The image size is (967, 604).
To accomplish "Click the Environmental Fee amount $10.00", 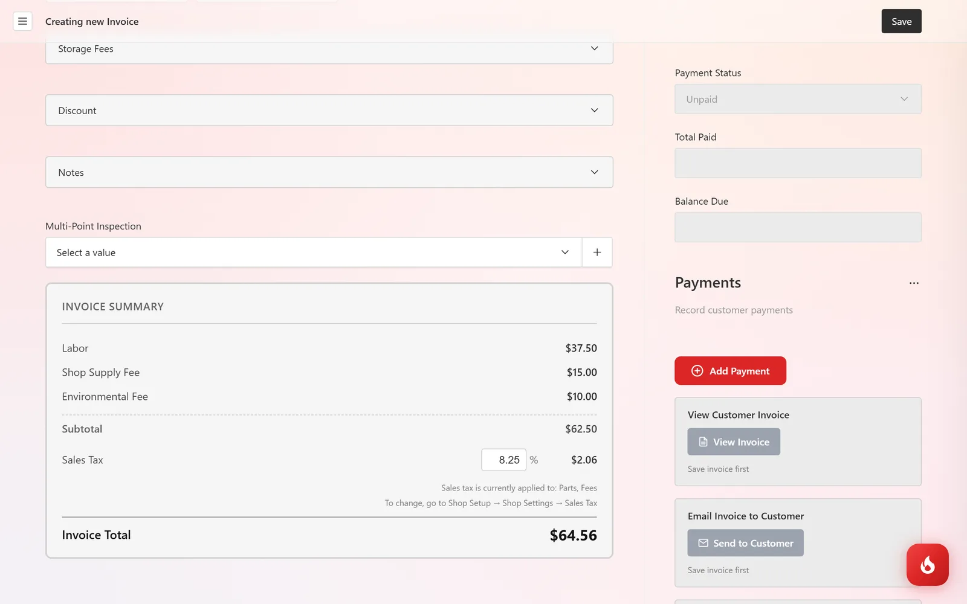I will (581, 397).
